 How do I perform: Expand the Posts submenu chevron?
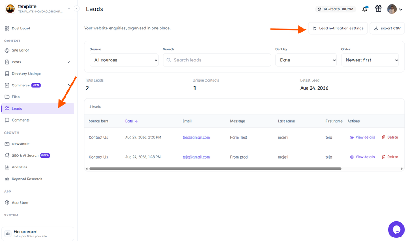69,62
